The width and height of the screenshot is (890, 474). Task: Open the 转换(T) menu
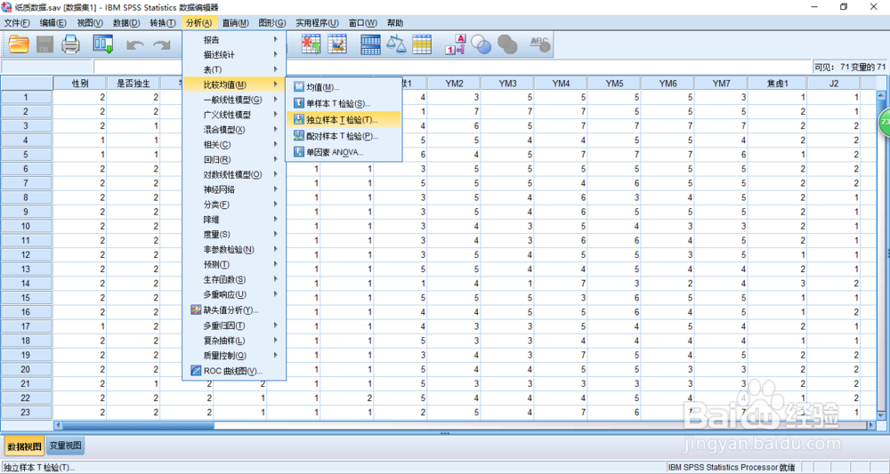coord(163,23)
